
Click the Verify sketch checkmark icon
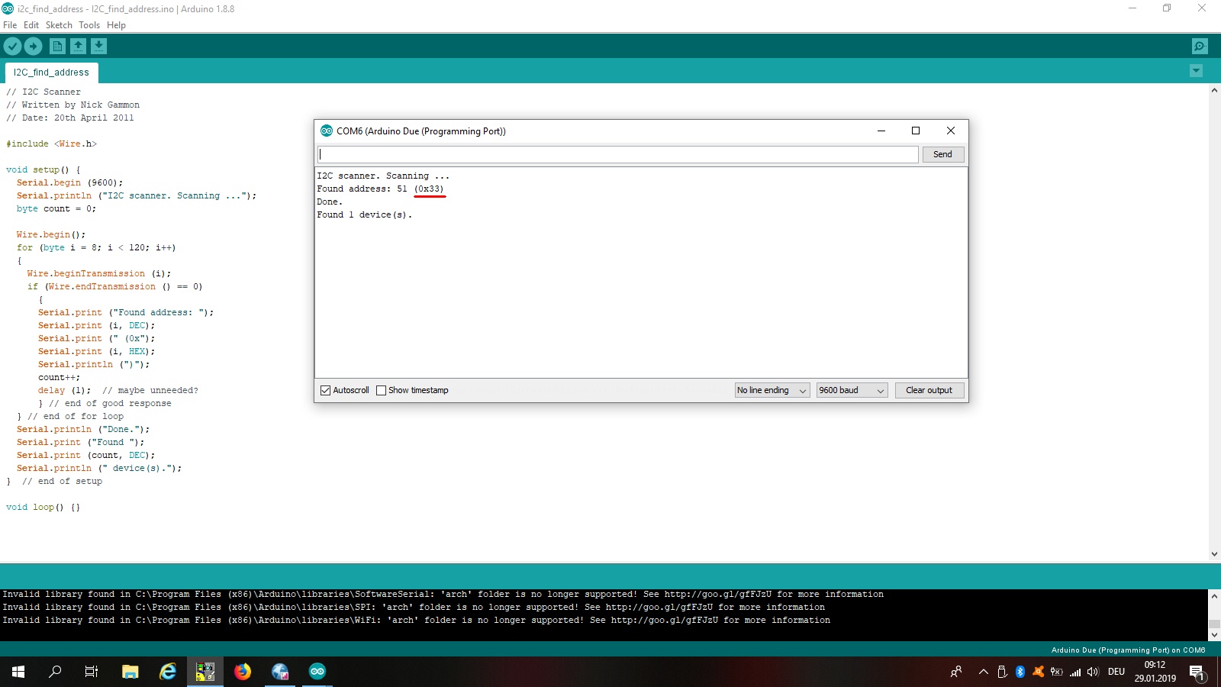tap(12, 47)
